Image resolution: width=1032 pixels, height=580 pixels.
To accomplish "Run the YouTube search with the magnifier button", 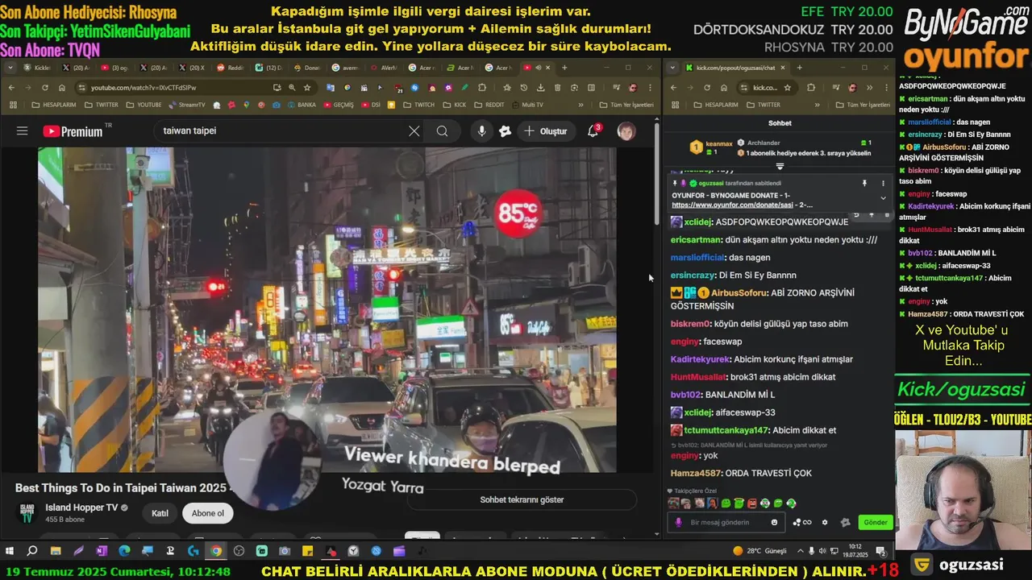I will coord(442,130).
